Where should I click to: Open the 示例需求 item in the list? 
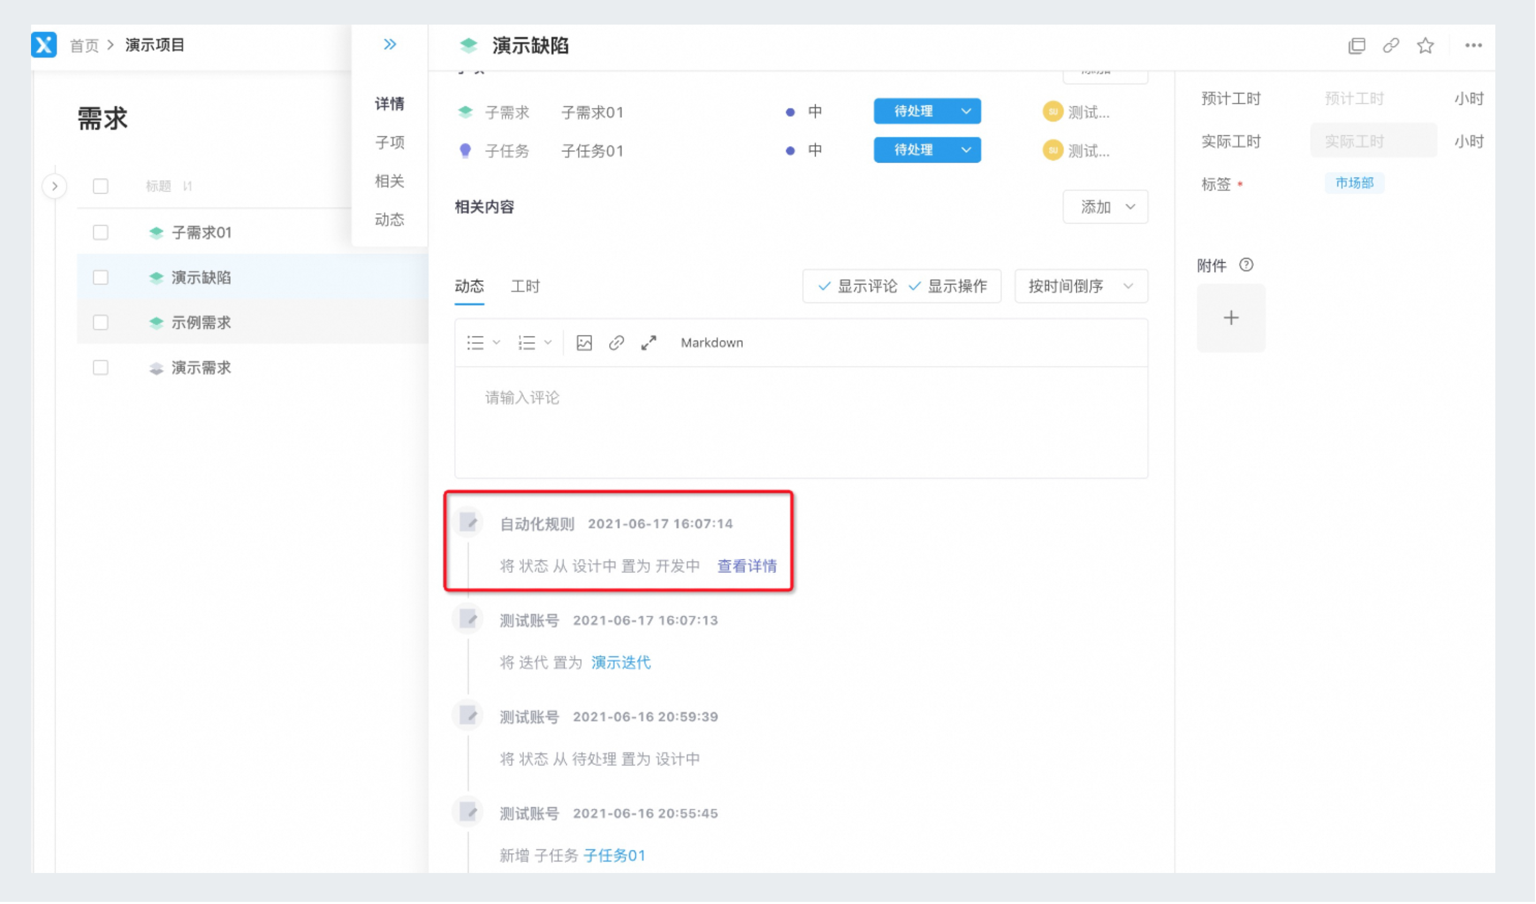[201, 323]
